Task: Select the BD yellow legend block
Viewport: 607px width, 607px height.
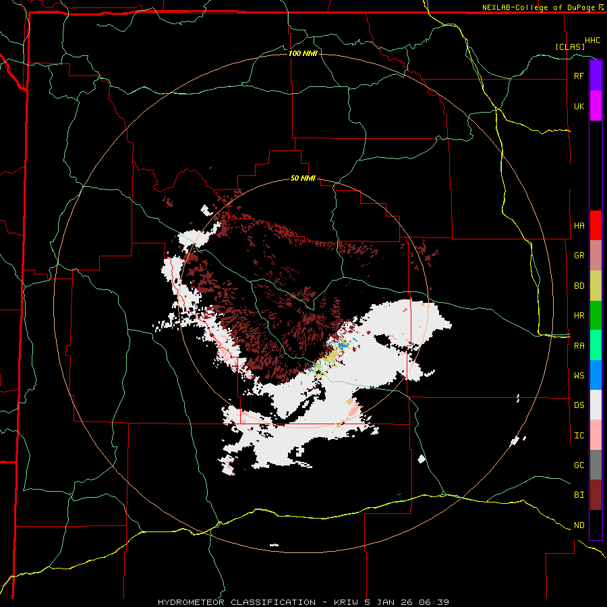Action: 596,286
